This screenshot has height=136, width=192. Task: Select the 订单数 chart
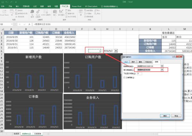tap(34, 111)
